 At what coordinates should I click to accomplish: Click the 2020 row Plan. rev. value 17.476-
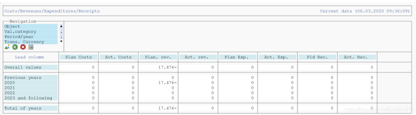click(x=167, y=83)
